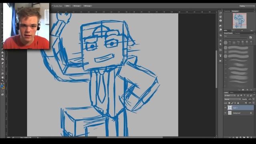
Task: Switch to the tab left of Navigator
Action: [x=227, y=11]
